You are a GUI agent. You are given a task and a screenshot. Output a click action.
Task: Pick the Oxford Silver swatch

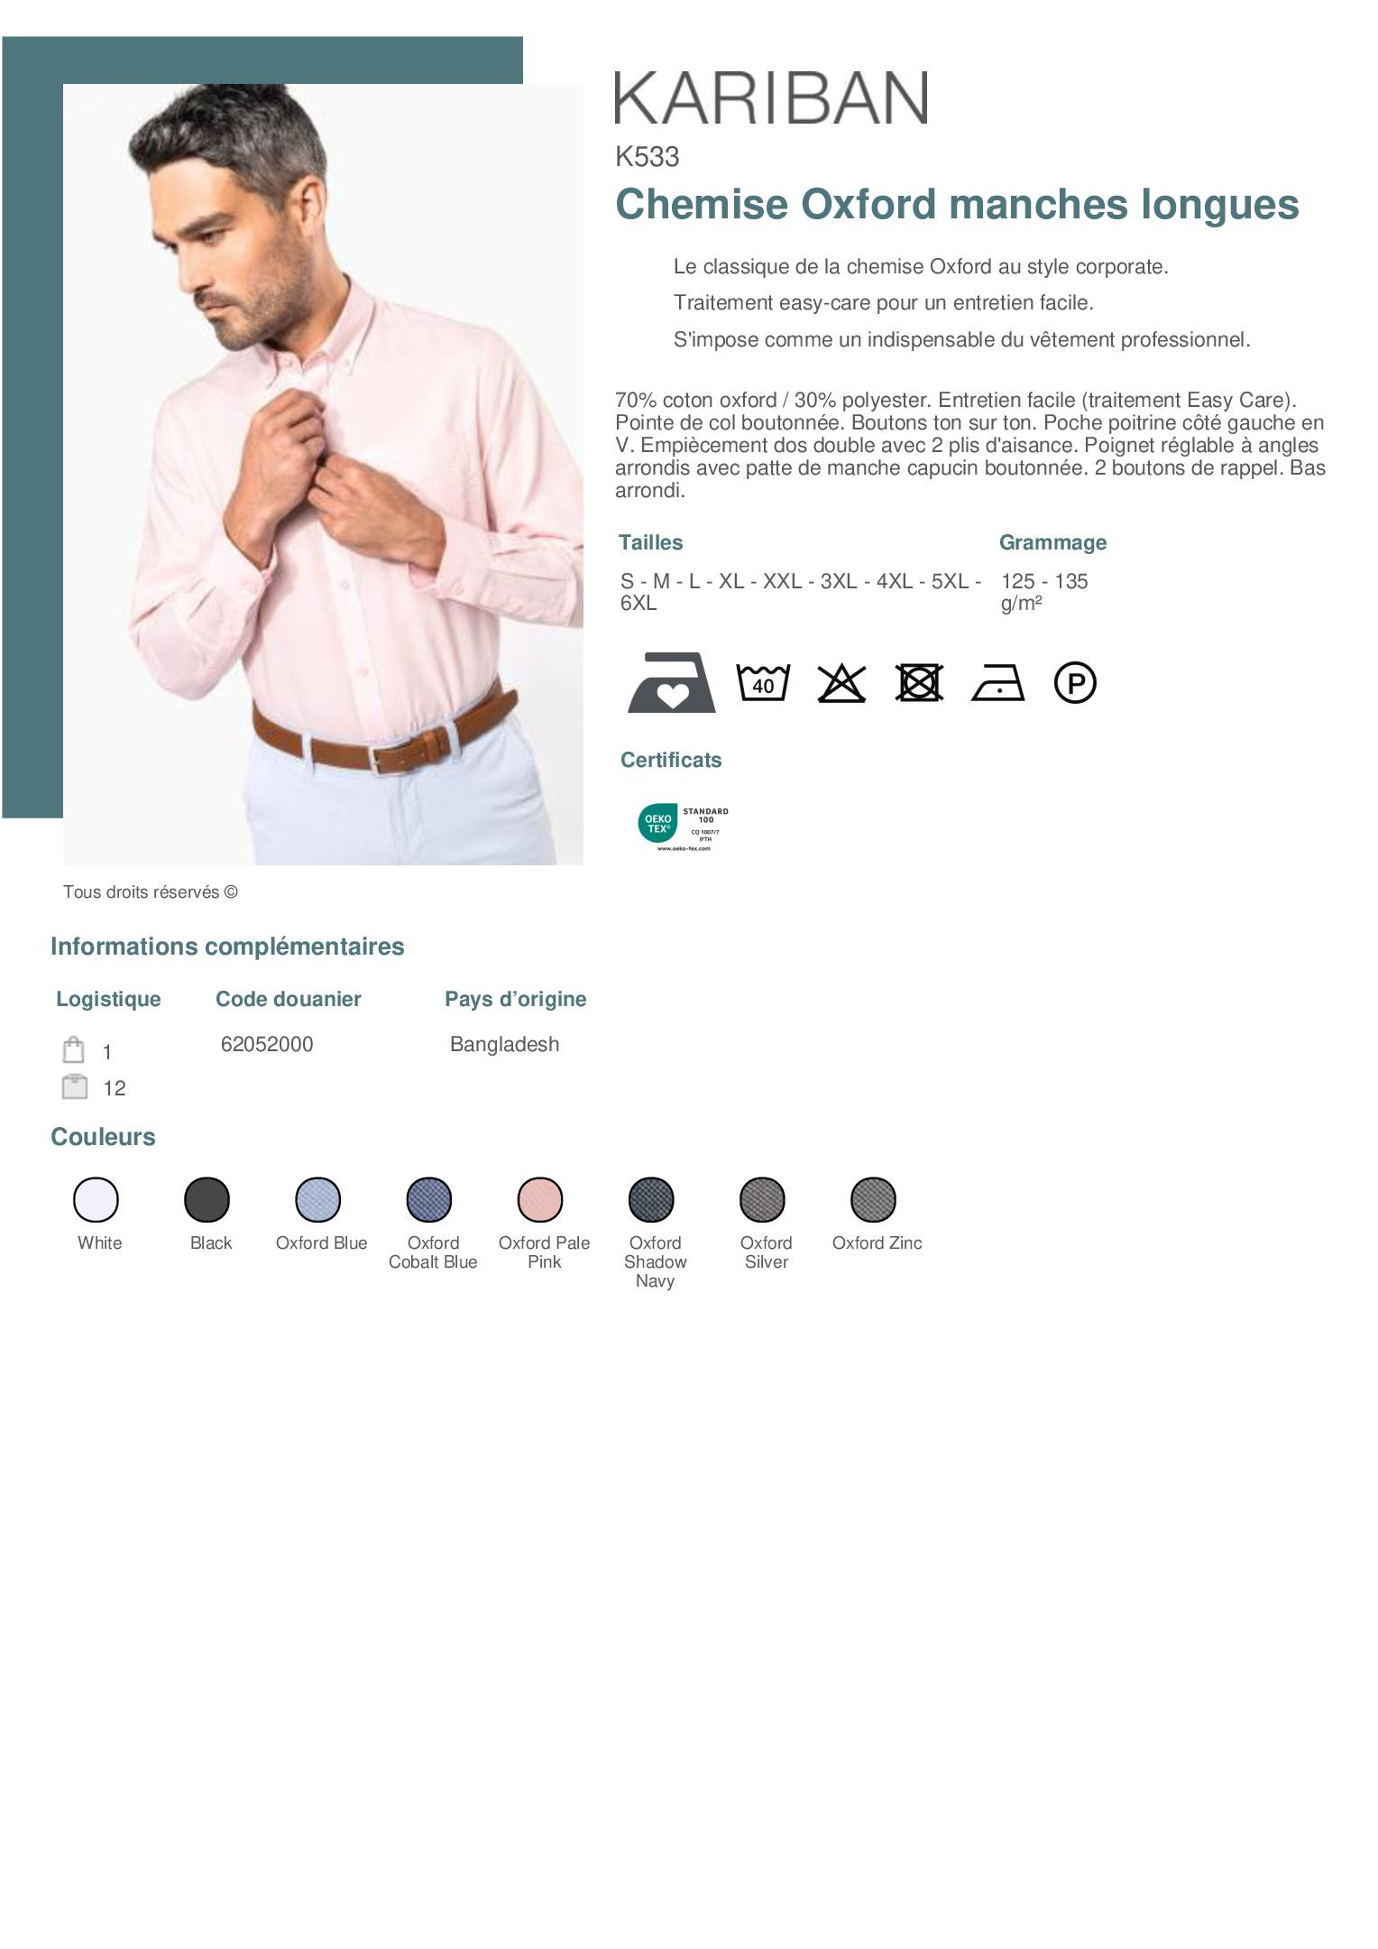tap(763, 1200)
